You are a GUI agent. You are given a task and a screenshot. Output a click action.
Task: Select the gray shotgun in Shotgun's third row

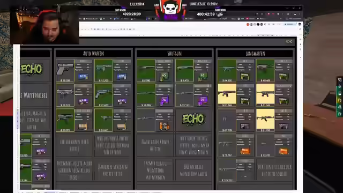pyautogui.click(x=146, y=120)
